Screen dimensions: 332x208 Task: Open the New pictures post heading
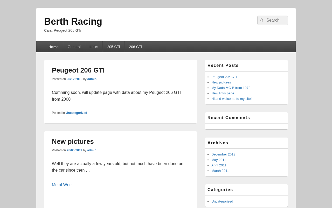point(73,141)
